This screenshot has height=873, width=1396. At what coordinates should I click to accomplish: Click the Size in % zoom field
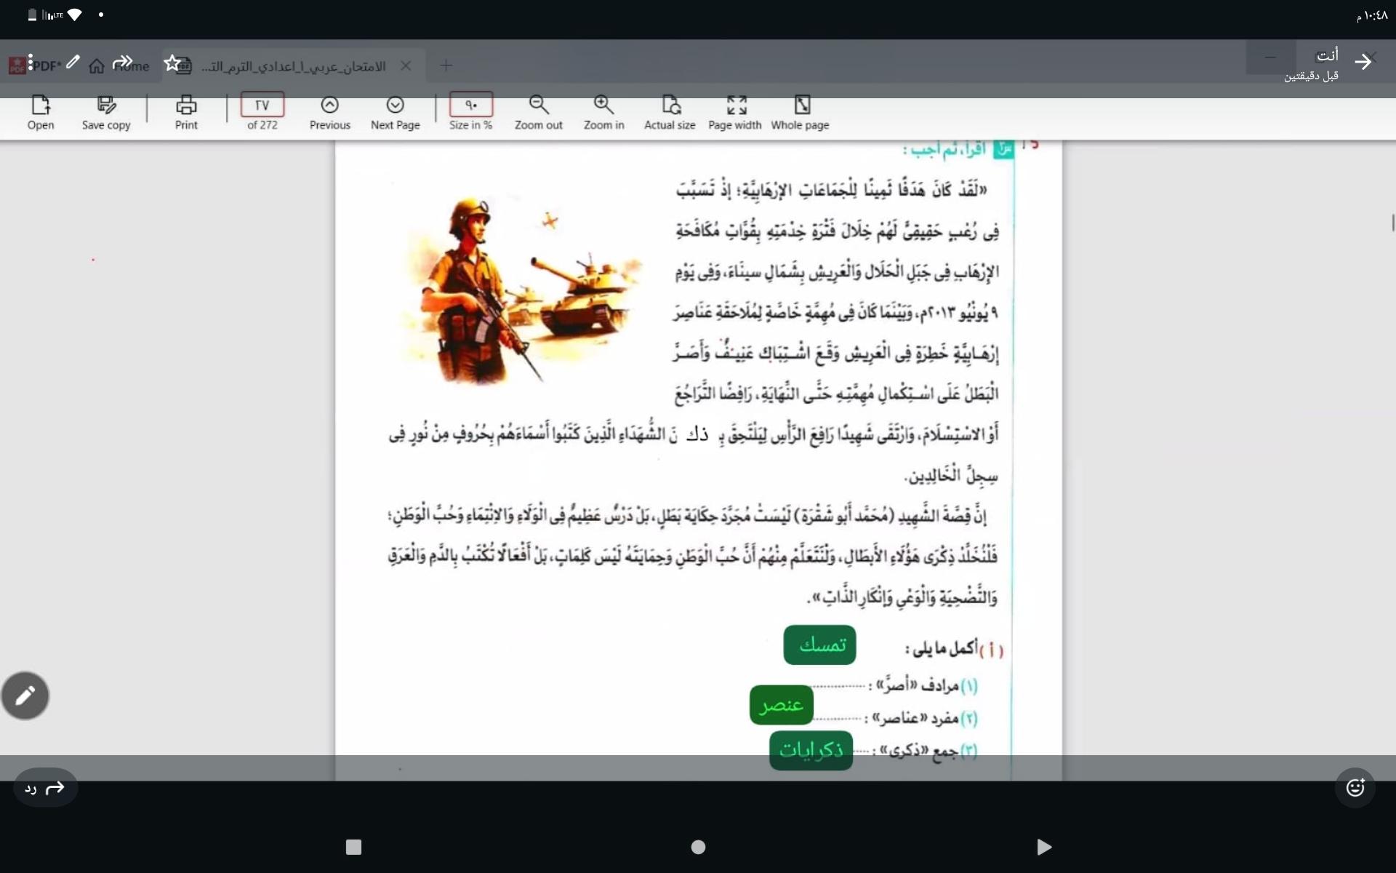471,105
